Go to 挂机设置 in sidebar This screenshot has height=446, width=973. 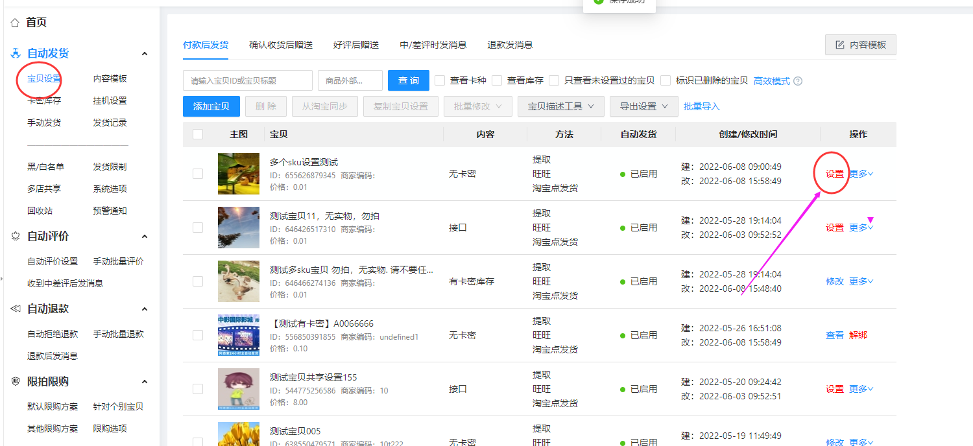pyautogui.click(x=110, y=100)
